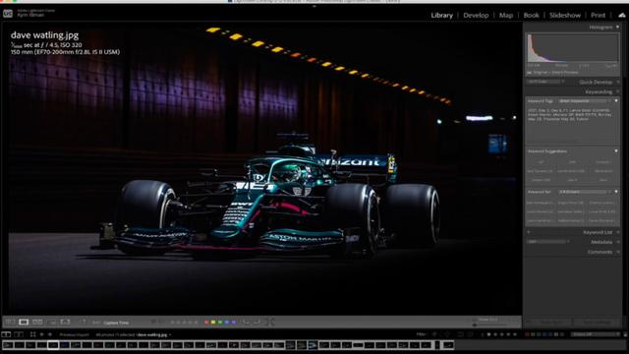Viewport: 629px width, 354px height.
Task: Click Previous Import source label
Action: 74,334
